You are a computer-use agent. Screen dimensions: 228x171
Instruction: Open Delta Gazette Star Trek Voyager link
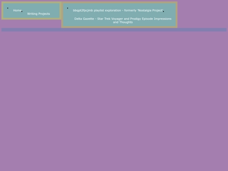pyautogui.click(x=123, y=21)
